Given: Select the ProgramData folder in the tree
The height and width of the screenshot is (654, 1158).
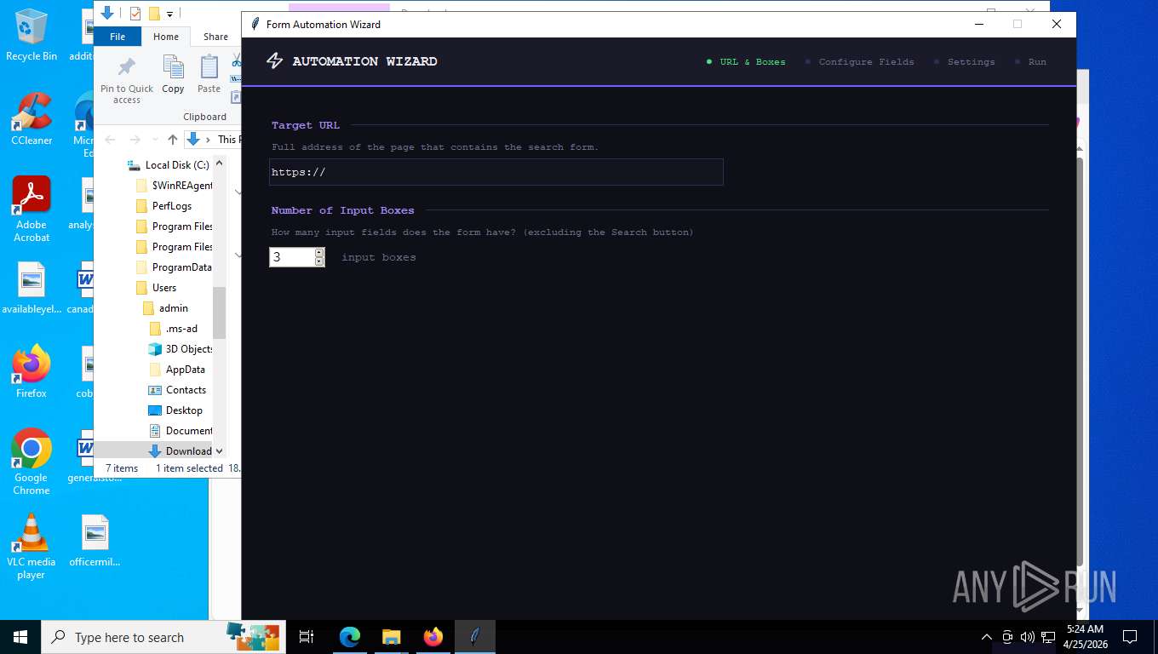Looking at the screenshot, I should click(x=174, y=267).
